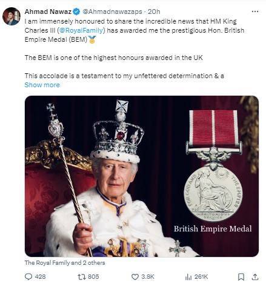Share the tweet with upload arrow icon
This screenshot has width=266, height=286.
point(255,277)
